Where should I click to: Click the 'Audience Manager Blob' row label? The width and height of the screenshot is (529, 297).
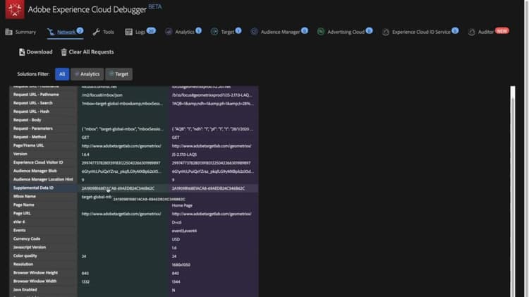click(35, 171)
